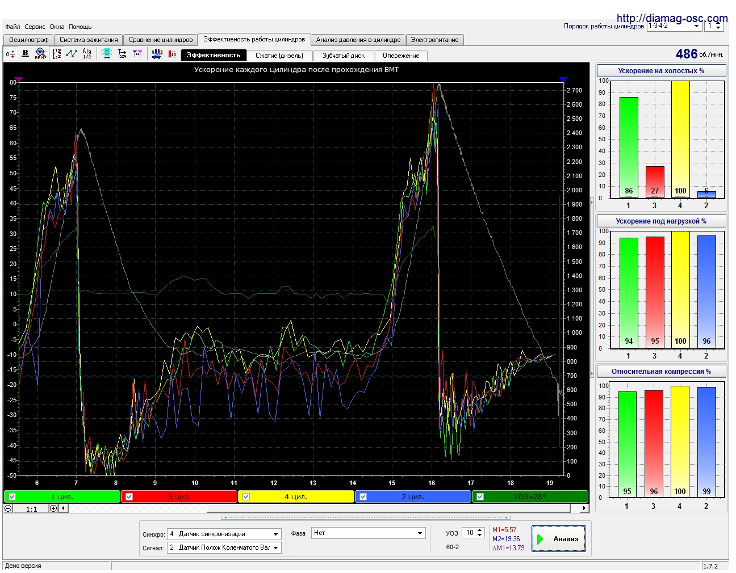Click the M2=19.36 measurement text
The image size is (736, 573).
pos(506,539)
